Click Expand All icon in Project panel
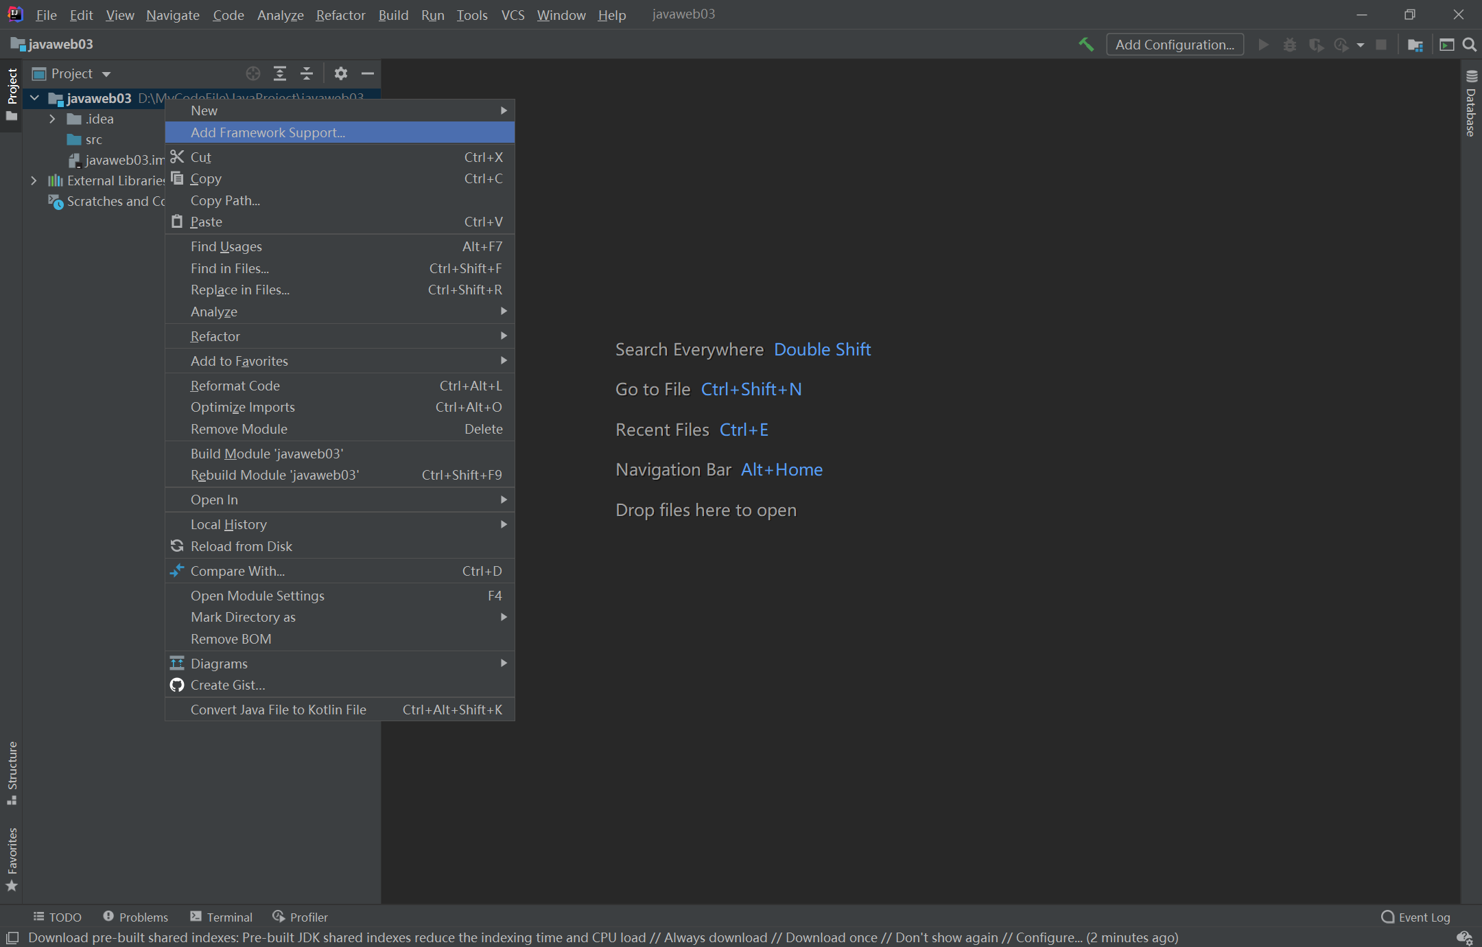Screen dimensions: 1482x947 (x=280, y=73)
